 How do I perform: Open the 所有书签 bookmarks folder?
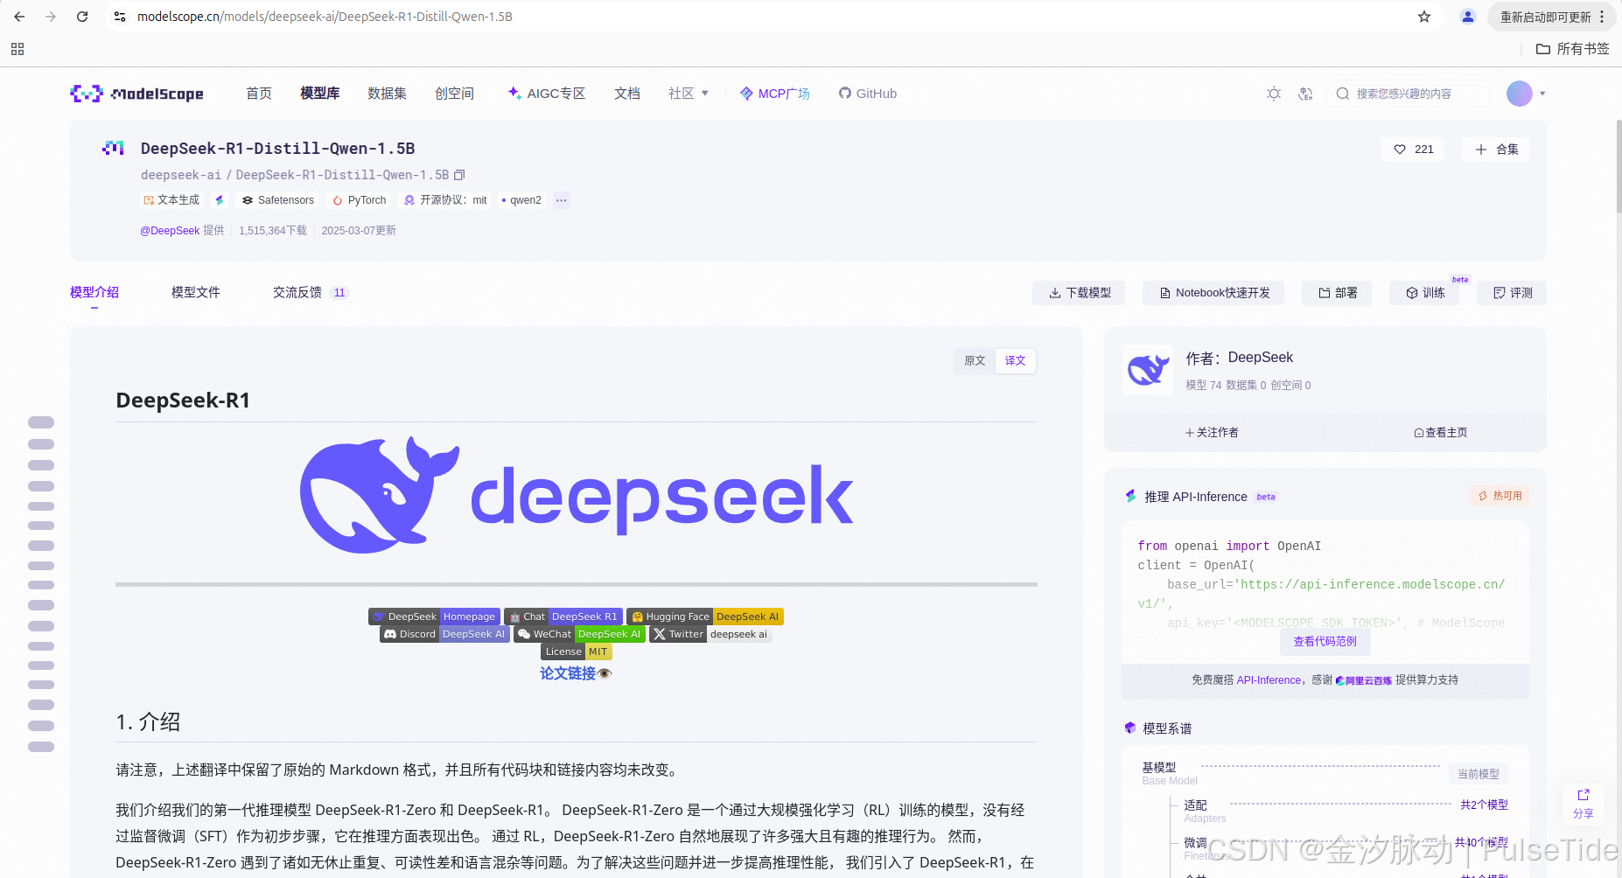(x=1573, y=49)
